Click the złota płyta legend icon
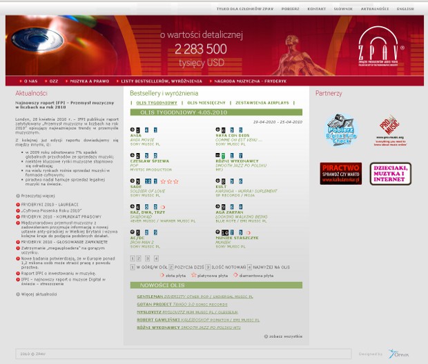Viewport: 428px width, 364px height. [162, 275]
